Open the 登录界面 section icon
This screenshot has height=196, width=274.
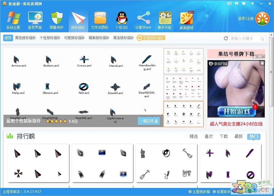pyautogui.click(x=35, y=18)
